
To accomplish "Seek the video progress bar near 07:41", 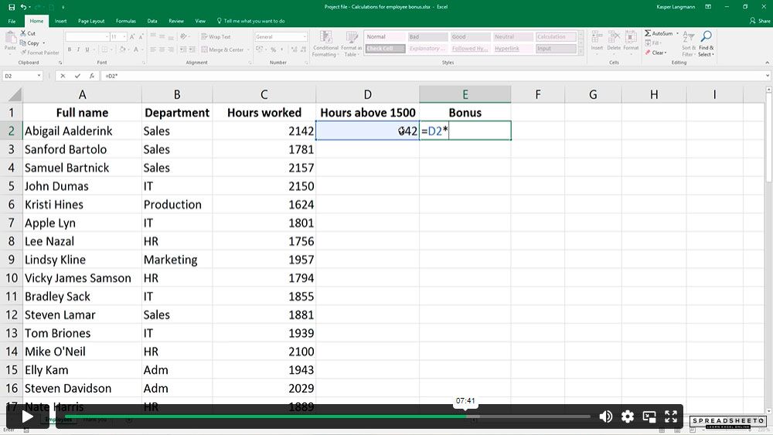I will (x=465, y=416).
